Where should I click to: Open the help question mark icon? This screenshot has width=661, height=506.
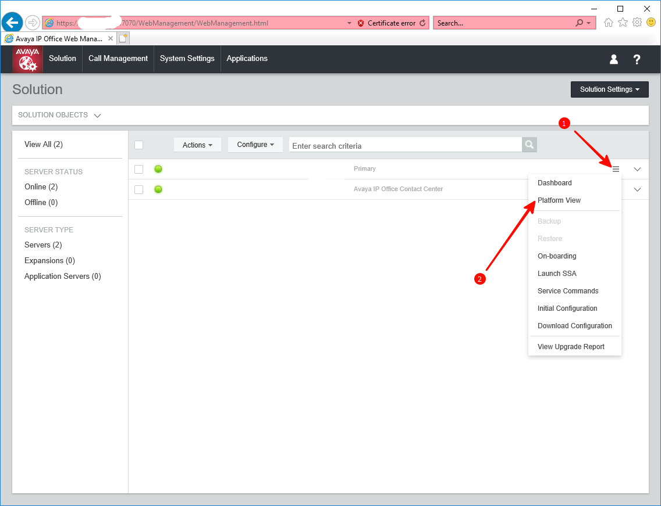pyautogui.click(x=637, y=59)
